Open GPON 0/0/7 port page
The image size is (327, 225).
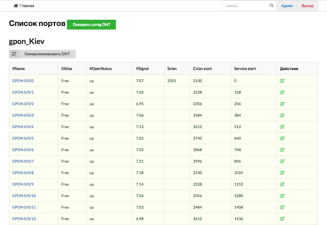[23, 161]
